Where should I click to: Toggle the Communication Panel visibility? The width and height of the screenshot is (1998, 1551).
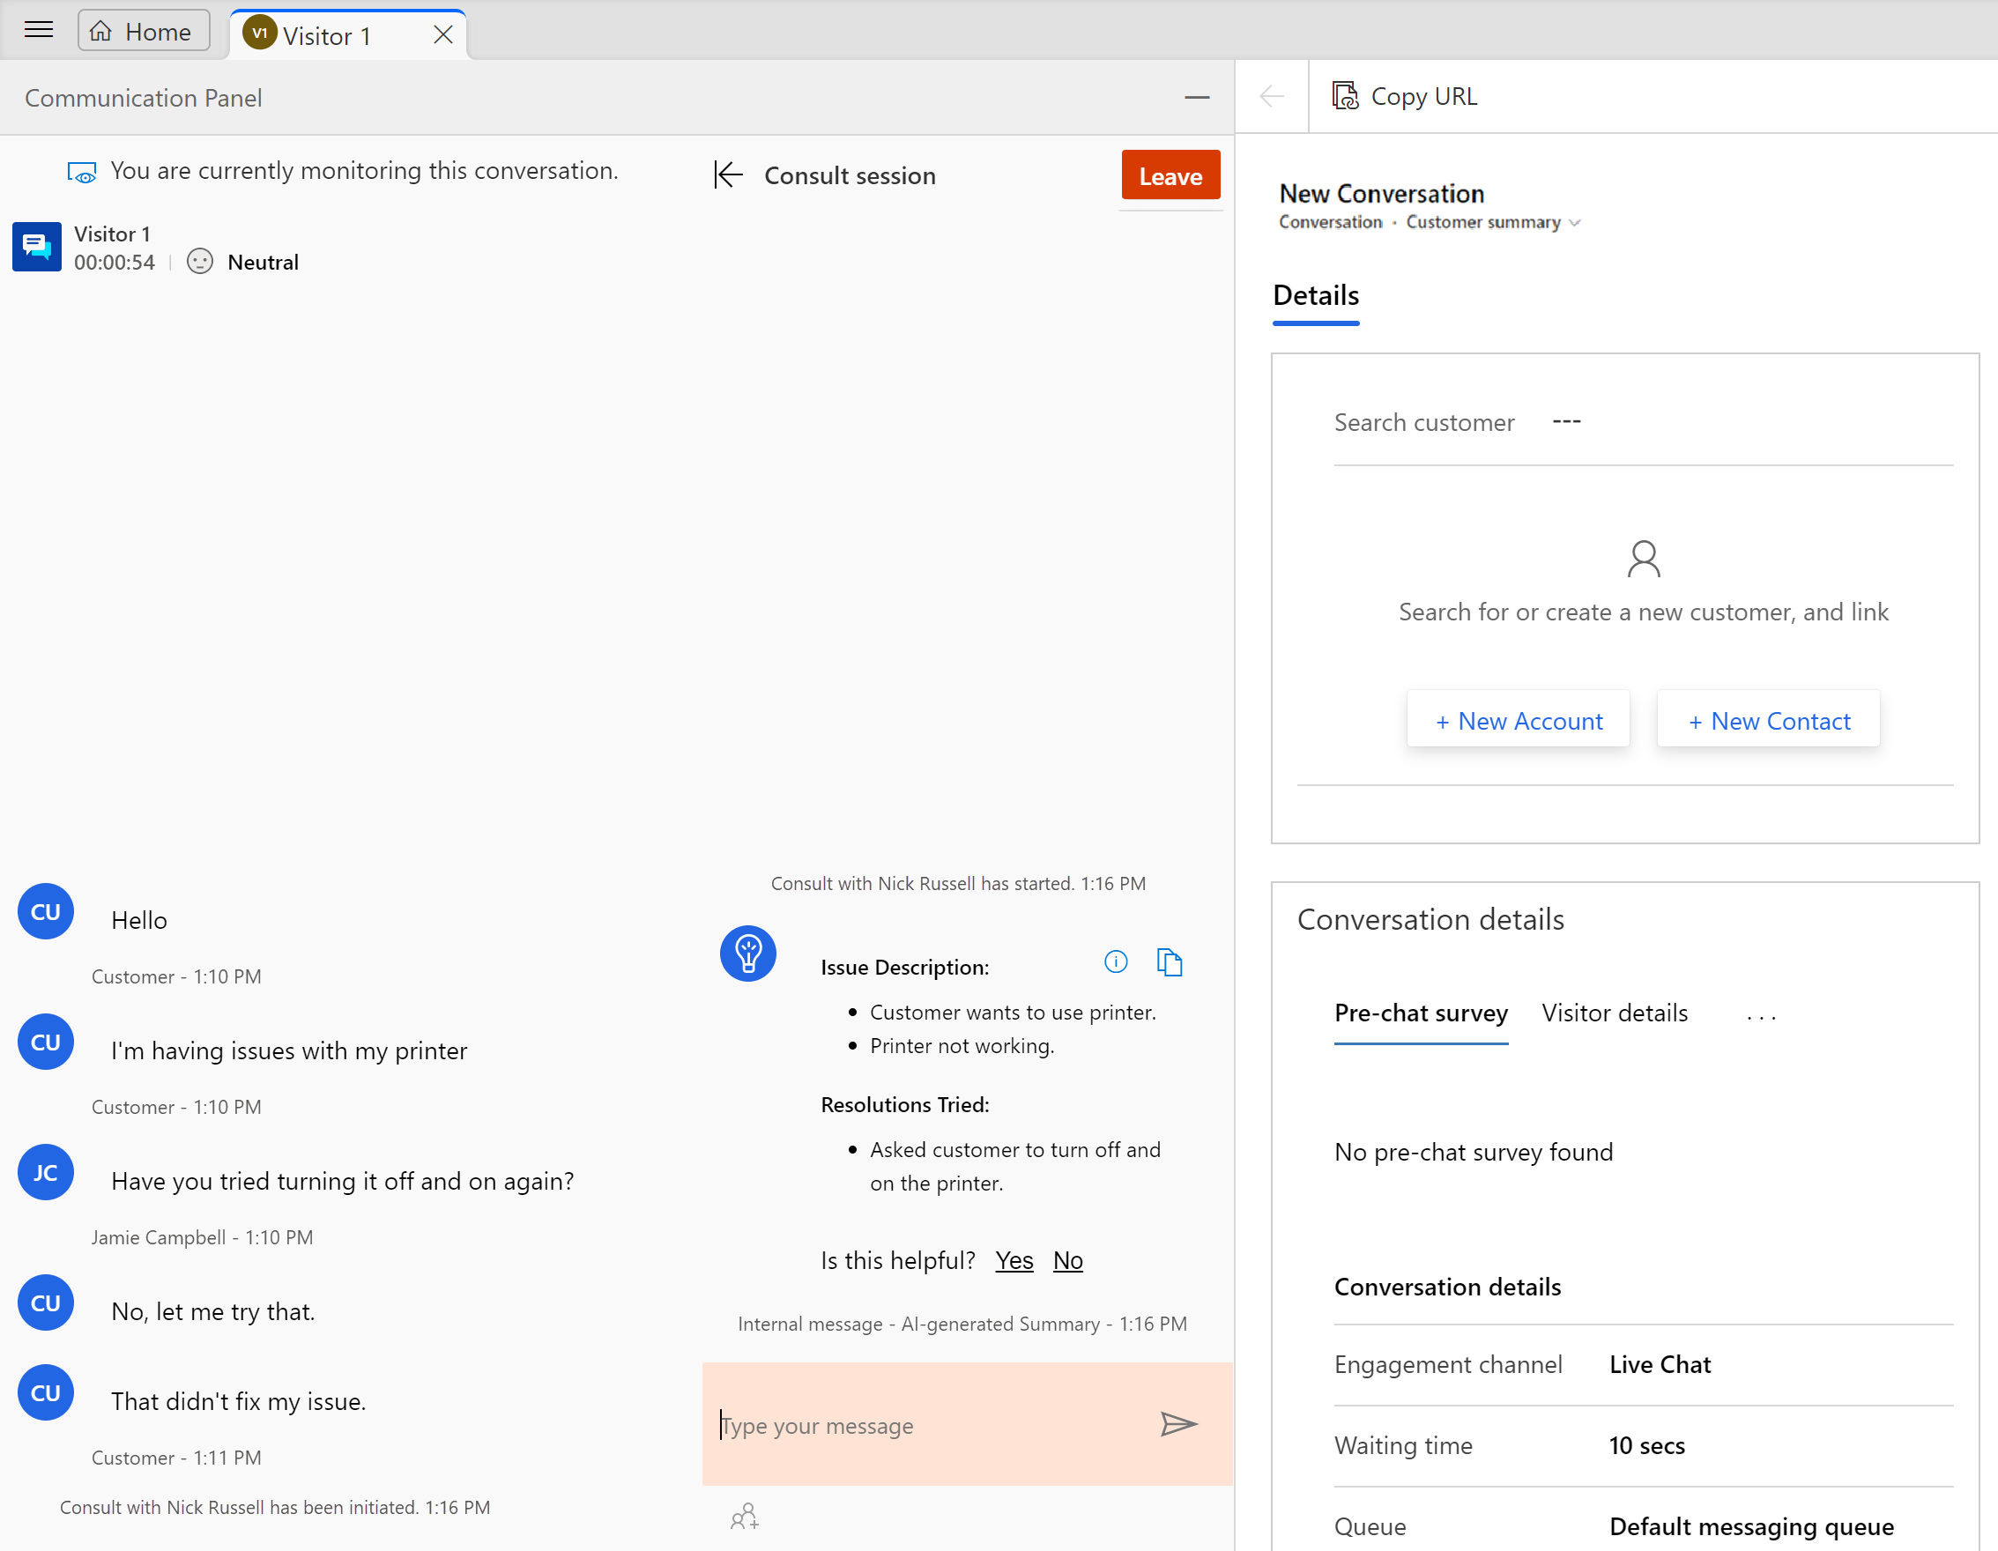[1197, 97]
